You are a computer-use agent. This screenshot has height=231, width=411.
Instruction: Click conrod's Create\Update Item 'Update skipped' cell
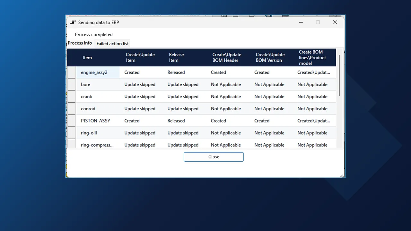141,109
